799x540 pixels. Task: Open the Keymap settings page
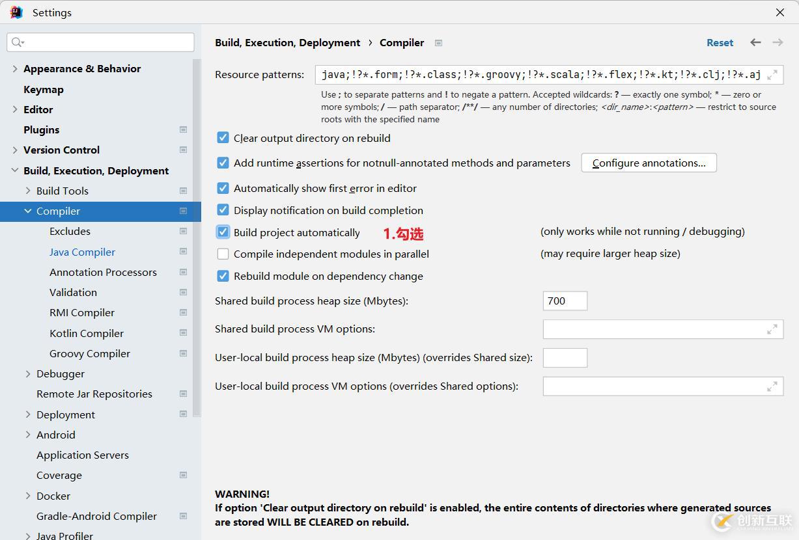pos(44,90)
